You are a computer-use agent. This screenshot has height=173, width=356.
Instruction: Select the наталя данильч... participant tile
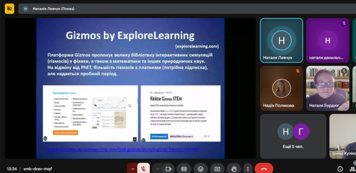point(328,40)
